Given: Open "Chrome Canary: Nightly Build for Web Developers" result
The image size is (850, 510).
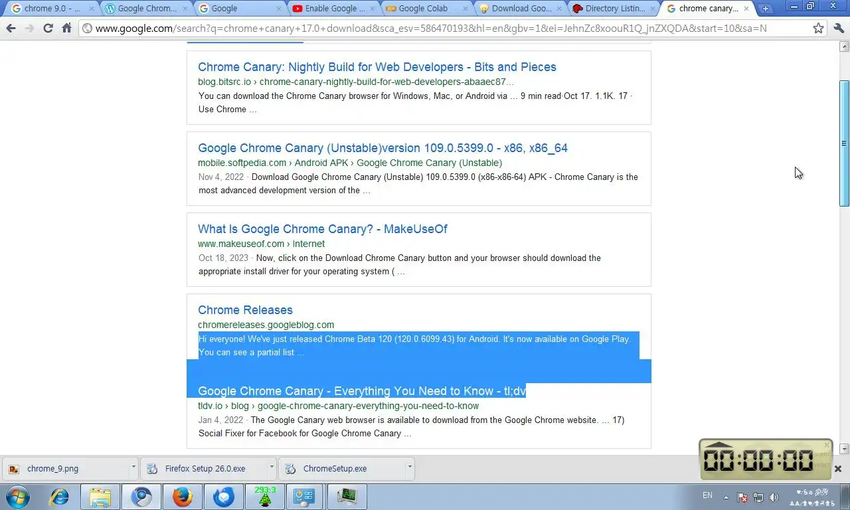Looking at the screenshot, I should tap(377, 67).
